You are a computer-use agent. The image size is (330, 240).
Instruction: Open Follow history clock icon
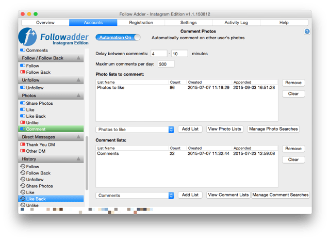[x=23, y=166]
